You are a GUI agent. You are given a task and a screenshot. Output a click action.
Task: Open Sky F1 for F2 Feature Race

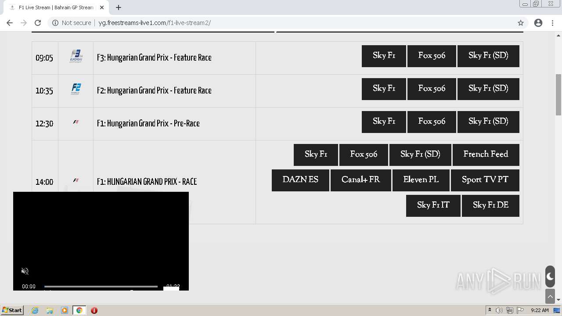384,89
